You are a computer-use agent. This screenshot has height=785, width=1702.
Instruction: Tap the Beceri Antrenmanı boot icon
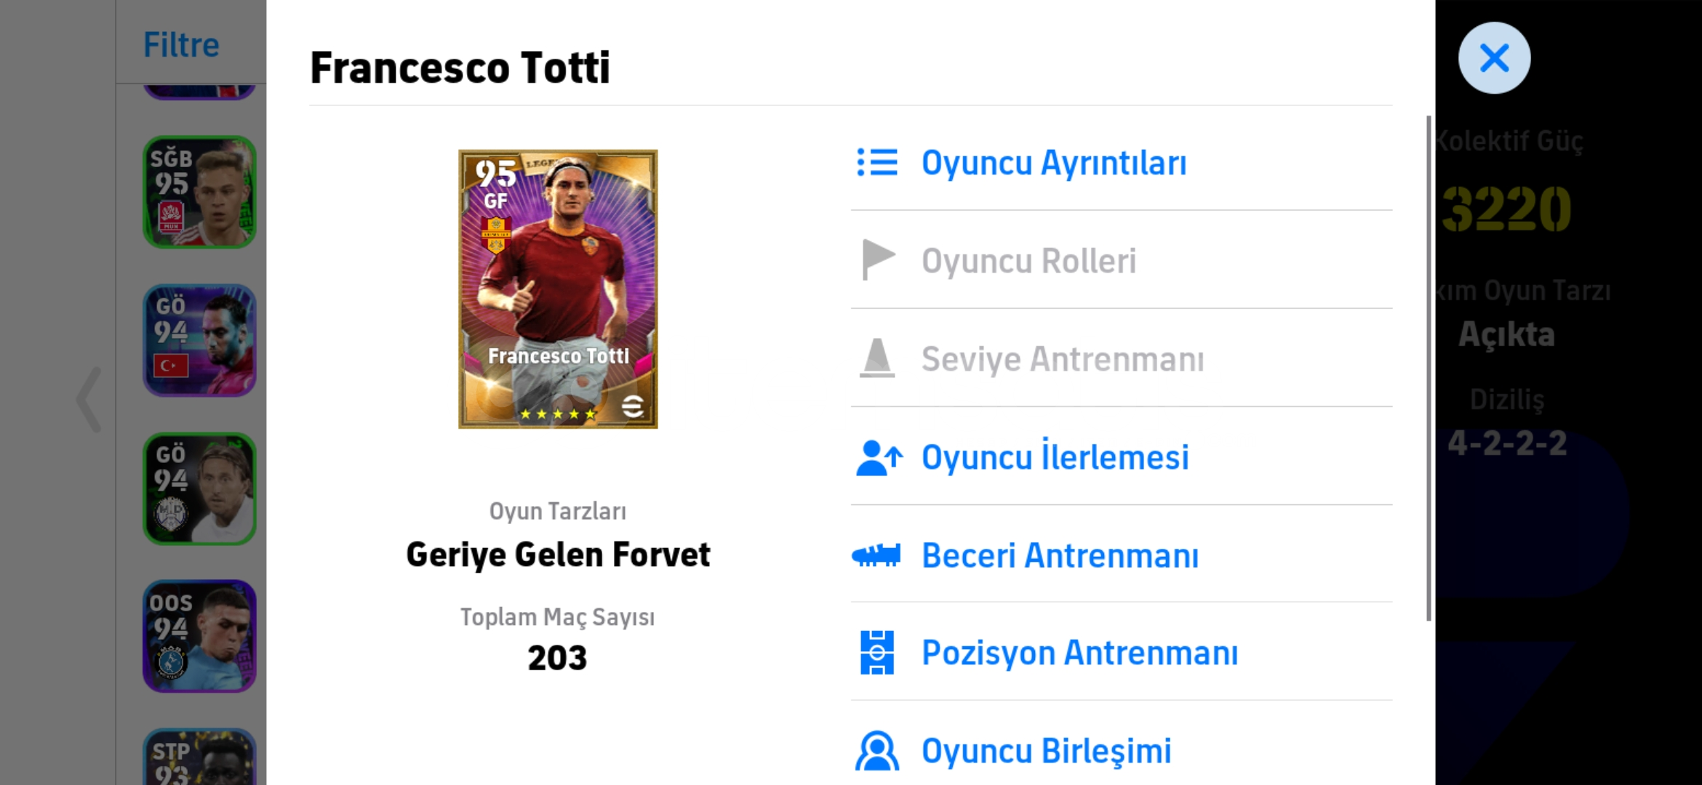(x=876, y=556)
